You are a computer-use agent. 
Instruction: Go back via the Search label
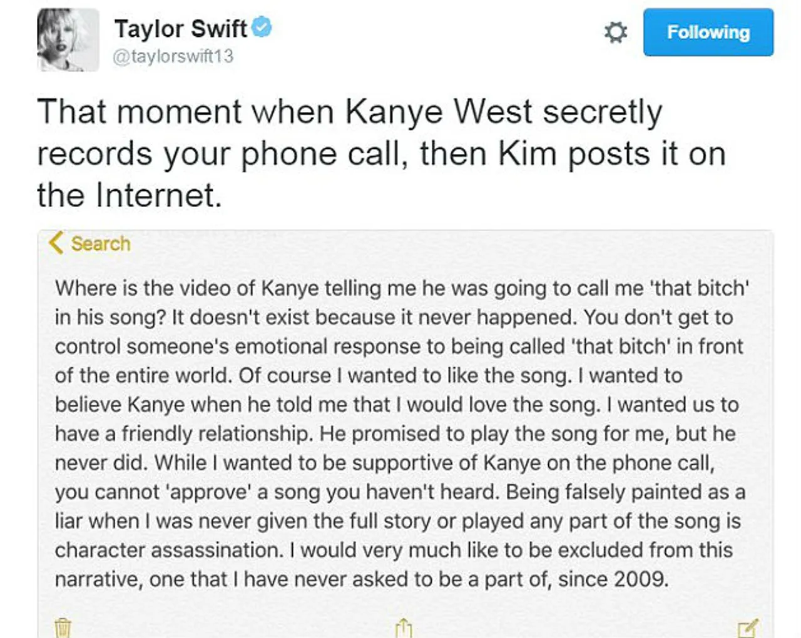[x=101, y=243]
